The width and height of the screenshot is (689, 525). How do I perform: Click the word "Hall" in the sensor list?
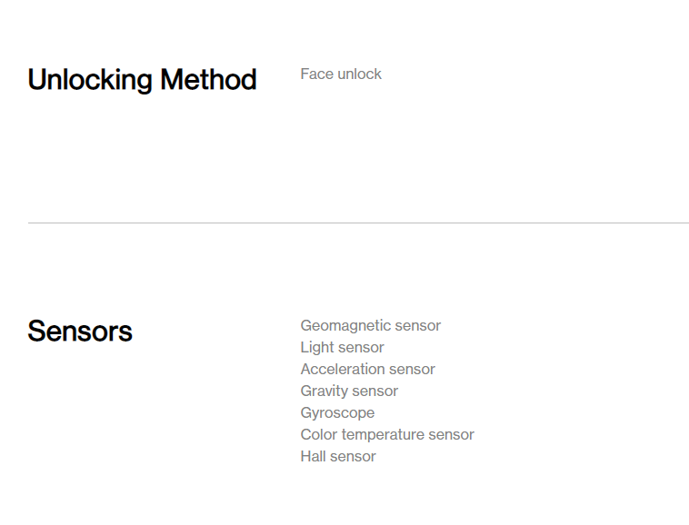pos(315,456)
